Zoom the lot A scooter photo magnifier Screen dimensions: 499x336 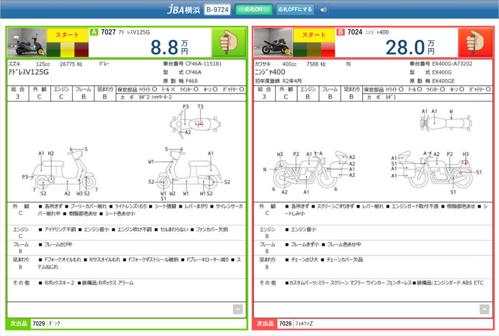(x=41, y=52)
